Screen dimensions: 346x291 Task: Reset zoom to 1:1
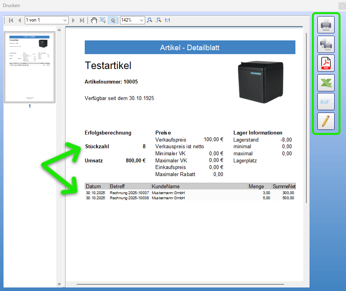(x=168, y=20)
